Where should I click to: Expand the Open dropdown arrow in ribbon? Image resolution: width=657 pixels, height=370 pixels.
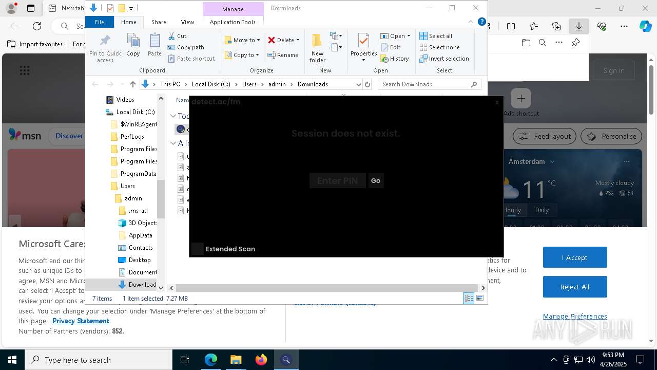tap(409, 36)
